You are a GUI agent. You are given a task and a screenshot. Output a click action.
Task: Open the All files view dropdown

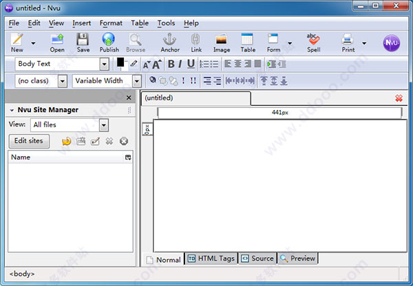104,125
